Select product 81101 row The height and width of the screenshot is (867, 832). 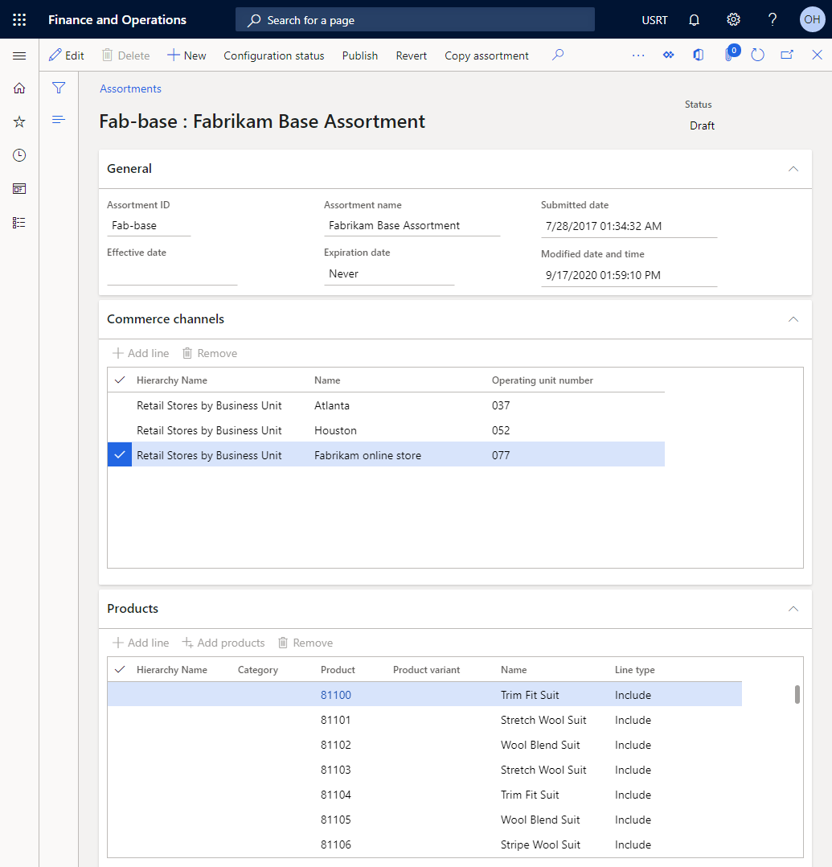(424, 720)
